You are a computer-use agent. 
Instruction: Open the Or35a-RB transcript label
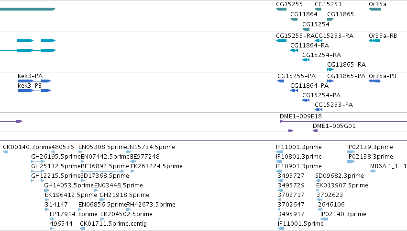click(383, 36)
